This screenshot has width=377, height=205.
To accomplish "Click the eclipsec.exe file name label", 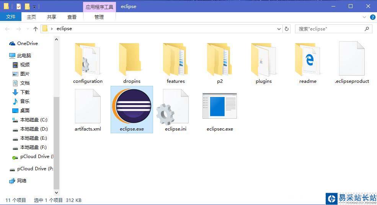I will point(220,129).
